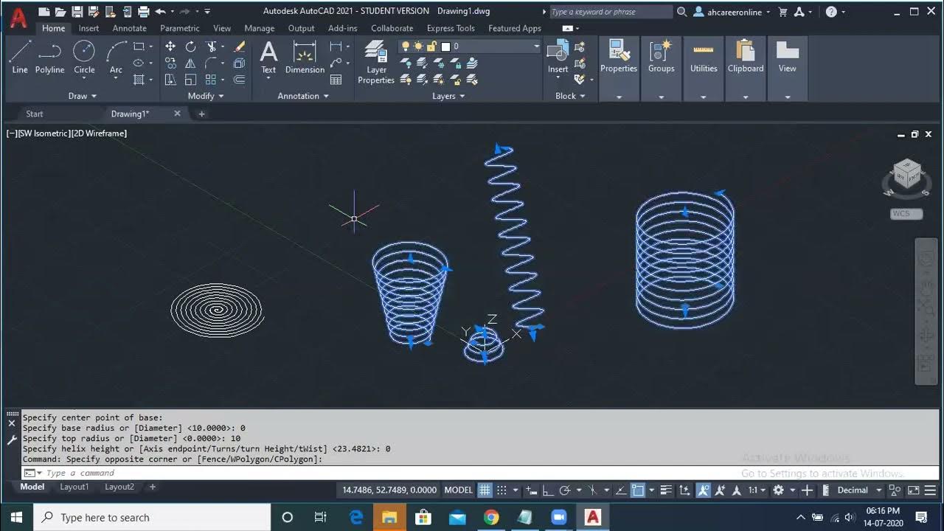
Task: Switch to the Parametric ribbon tab
Action: point(180,28)
